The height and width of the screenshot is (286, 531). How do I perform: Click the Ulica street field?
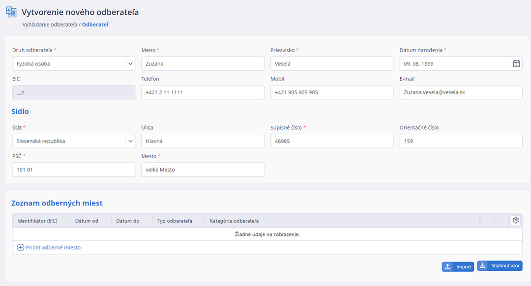203,141
